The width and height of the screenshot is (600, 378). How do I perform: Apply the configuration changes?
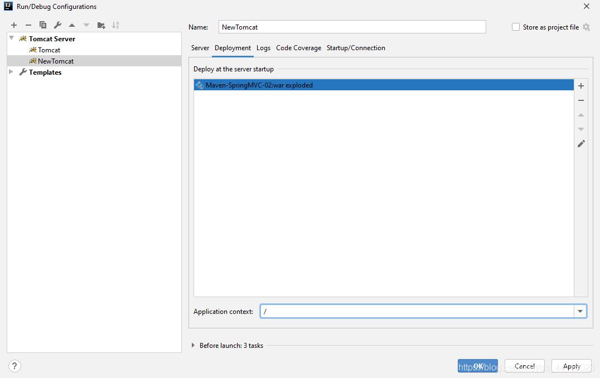pyautogui.click(x=571, y=366)
